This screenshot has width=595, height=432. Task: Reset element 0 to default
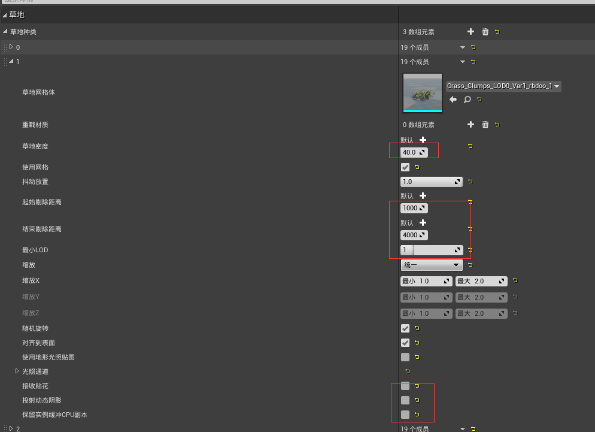(x=473, y=47)
